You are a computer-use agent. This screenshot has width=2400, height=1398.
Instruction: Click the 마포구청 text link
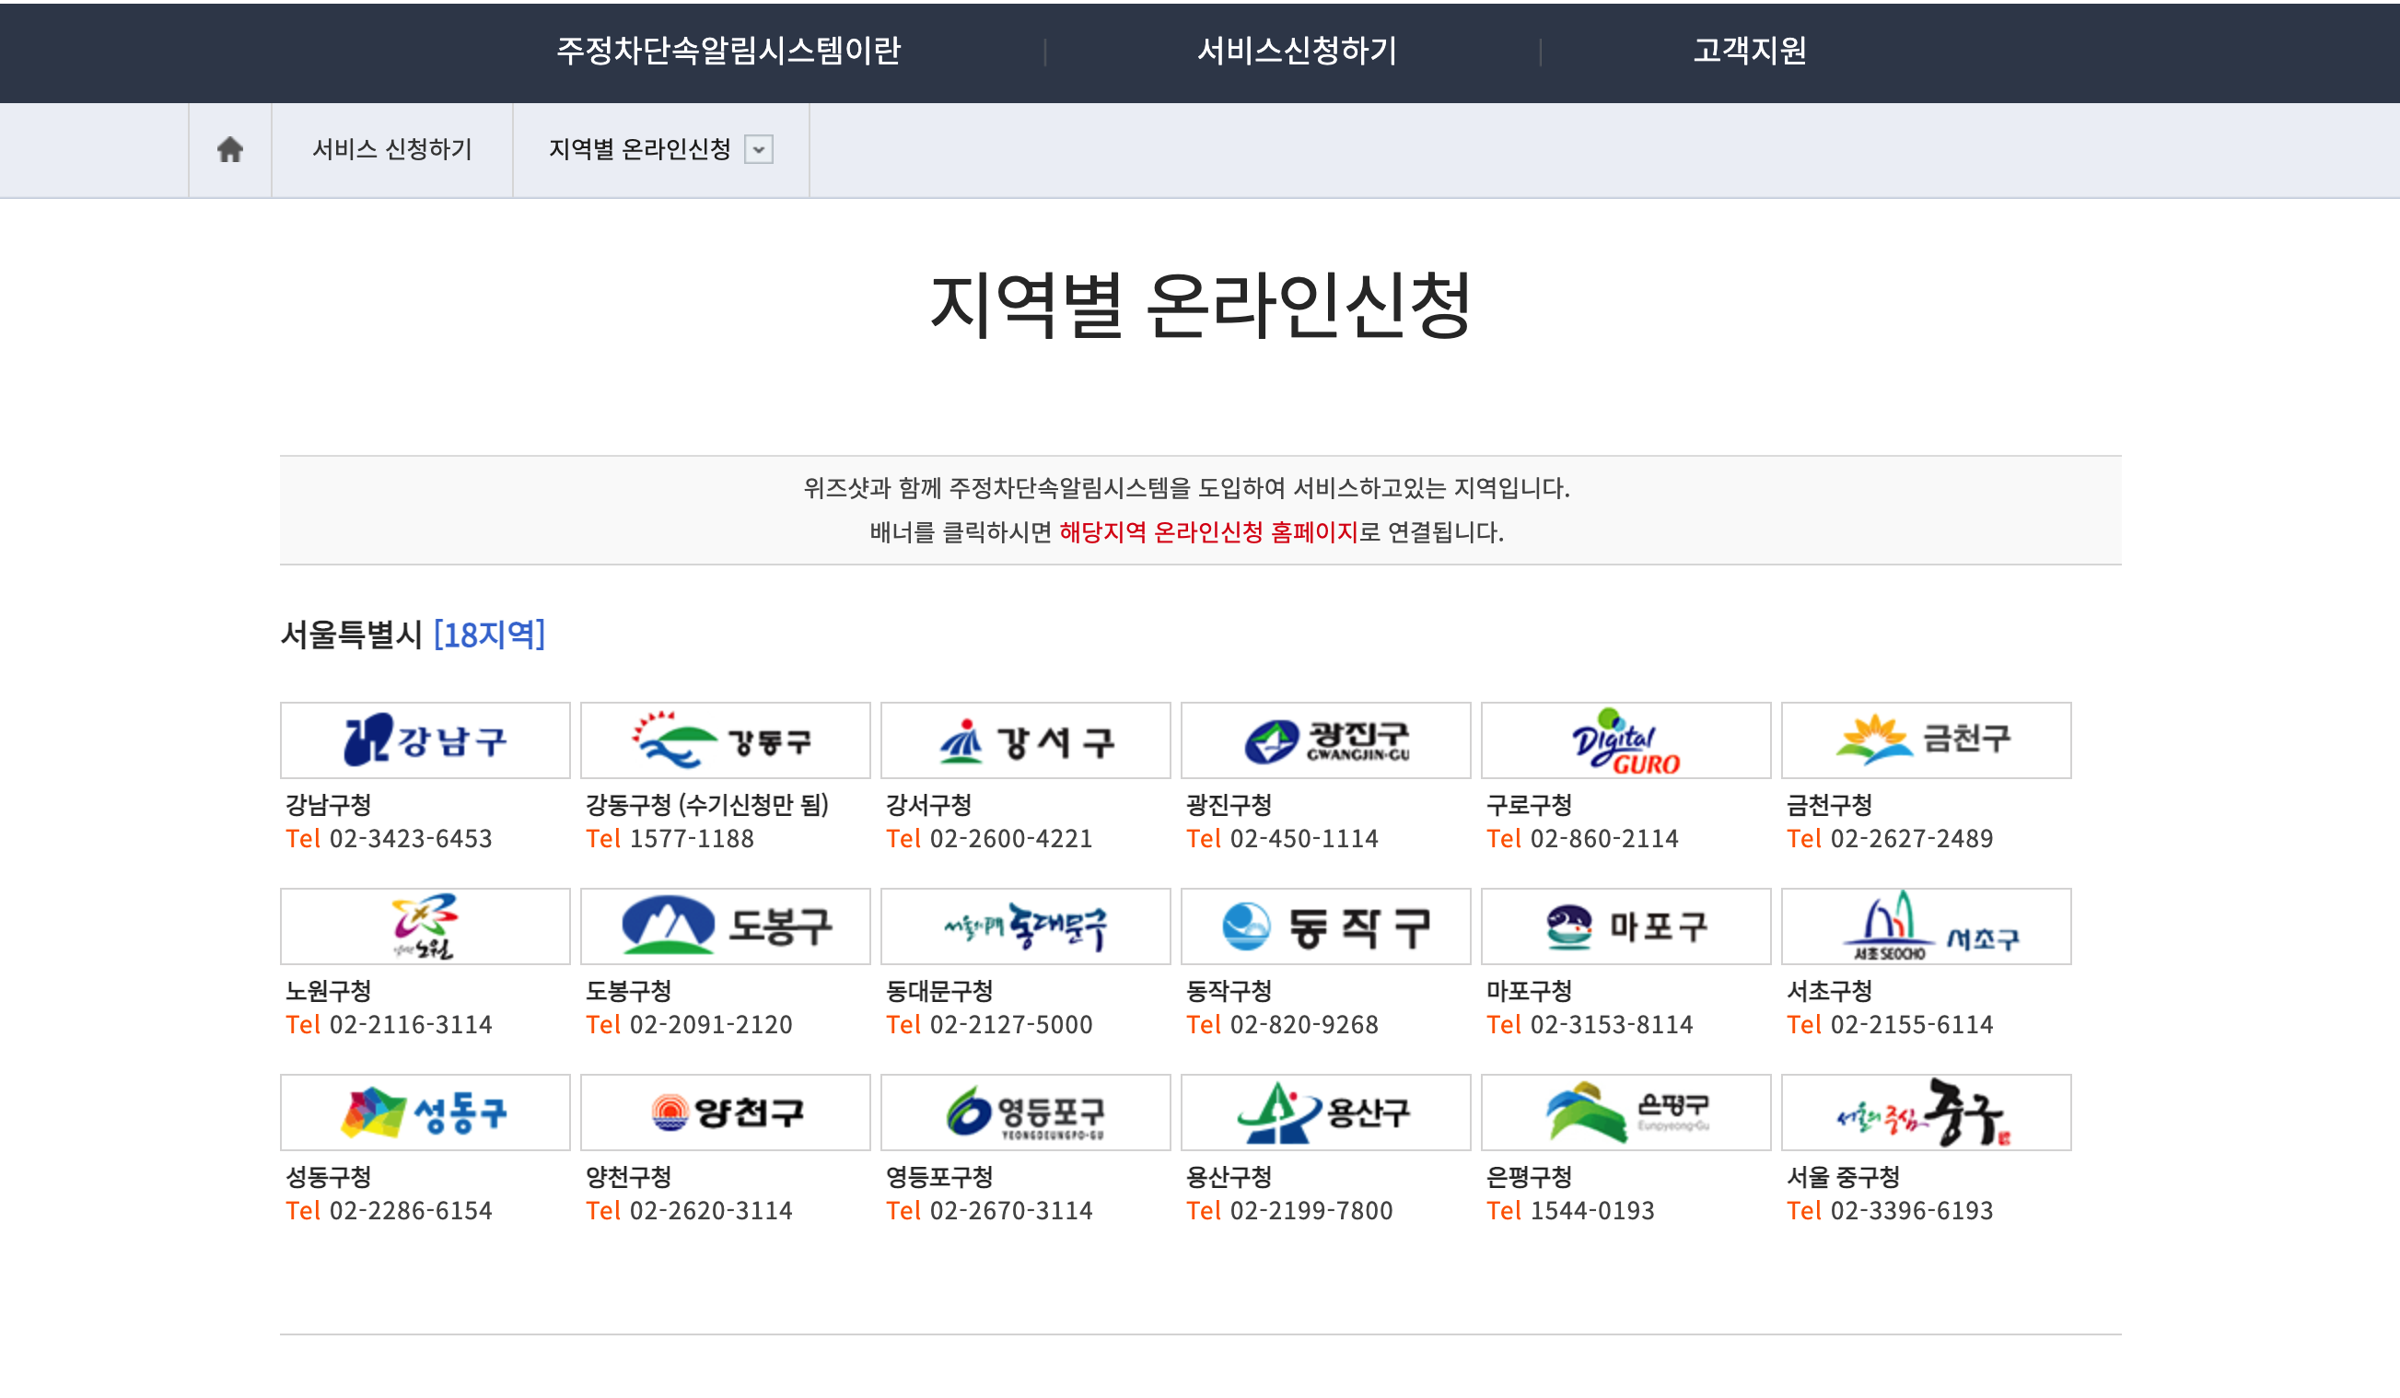tap(1529, 990)
